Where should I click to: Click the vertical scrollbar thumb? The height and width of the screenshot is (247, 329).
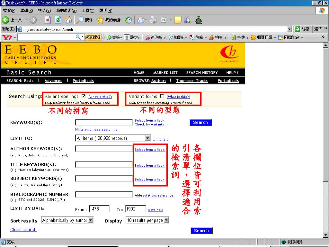(x=326, y=114)
